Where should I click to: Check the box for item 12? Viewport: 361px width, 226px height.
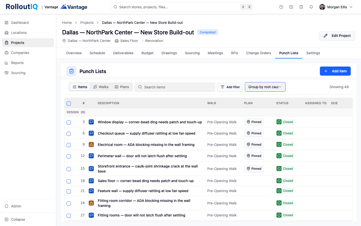click(69, 156)
